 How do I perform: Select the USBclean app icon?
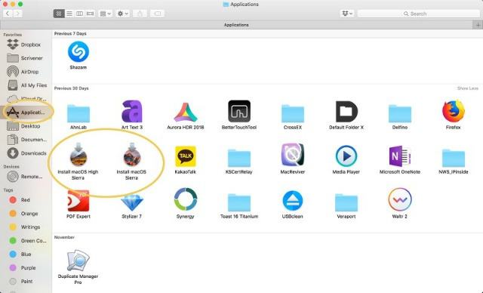point(293,201)
